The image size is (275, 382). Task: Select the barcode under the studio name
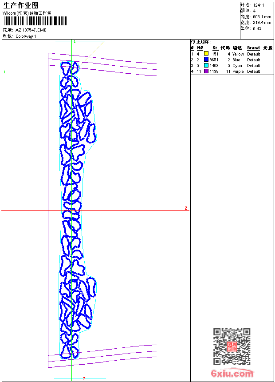pos(35,21)
